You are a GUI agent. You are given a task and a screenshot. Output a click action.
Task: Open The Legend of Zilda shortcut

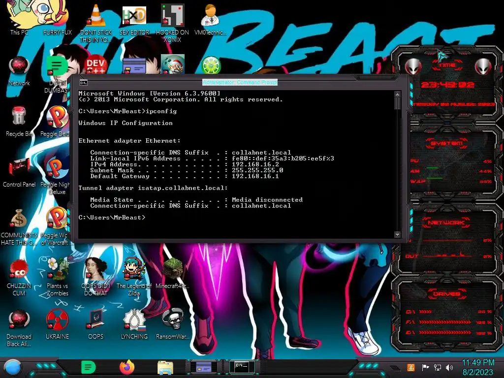coord(134,277)
